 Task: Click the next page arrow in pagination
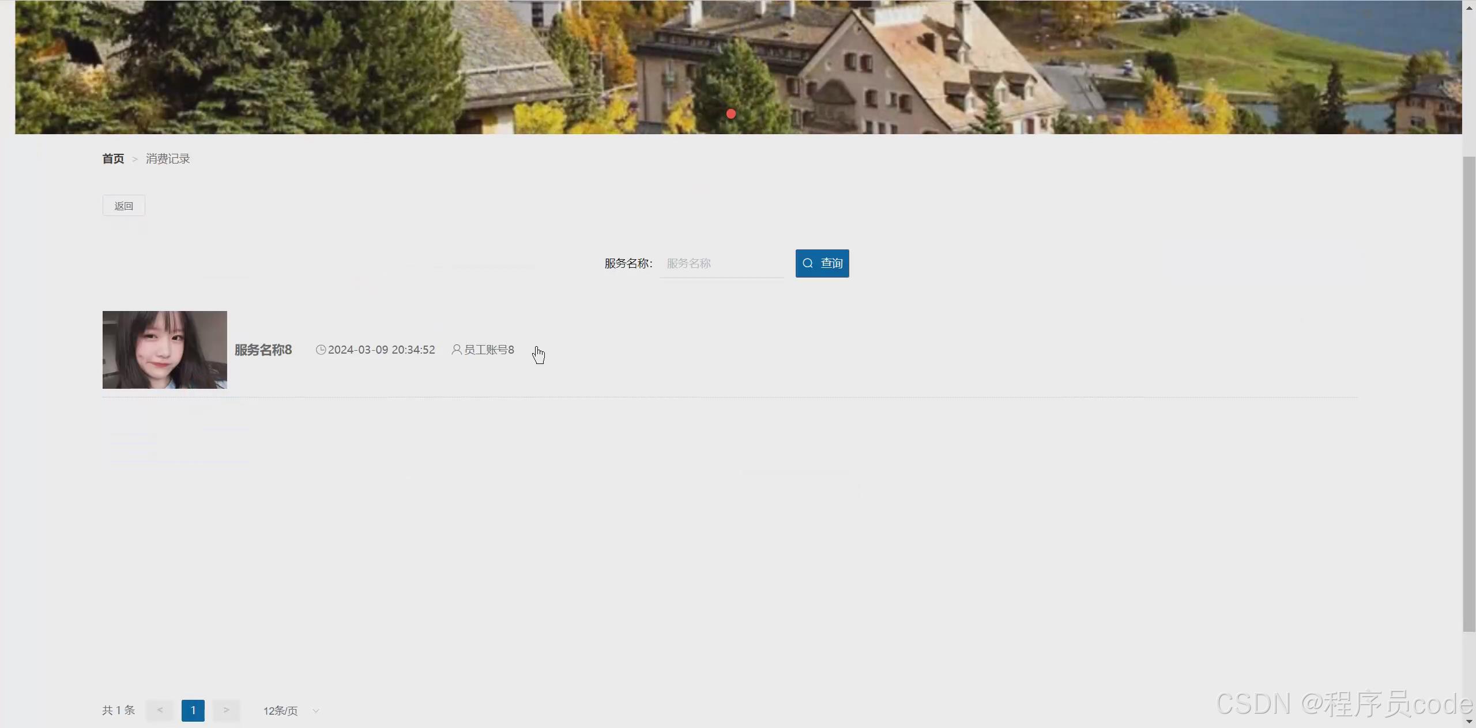226,710
